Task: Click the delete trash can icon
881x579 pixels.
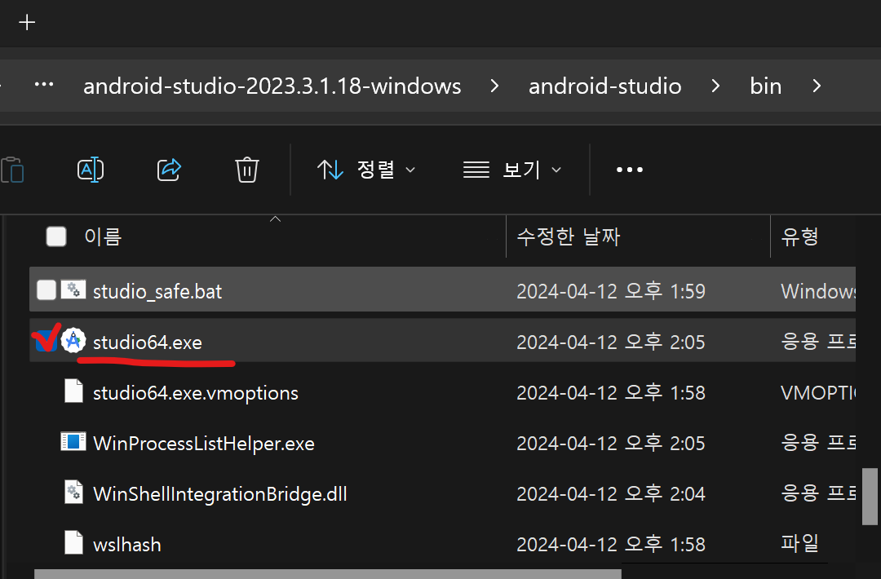Action: [x=246, y=170]
